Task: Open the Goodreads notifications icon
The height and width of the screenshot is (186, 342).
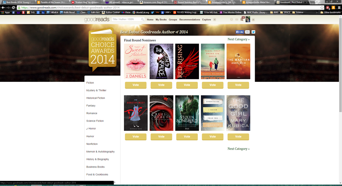Action: pos(231,20)
